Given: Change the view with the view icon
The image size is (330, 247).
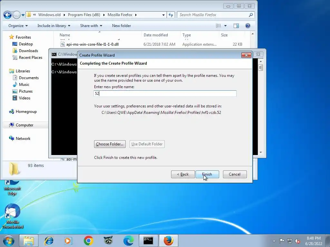Looking at the screenshot, I should click(218, 26).
